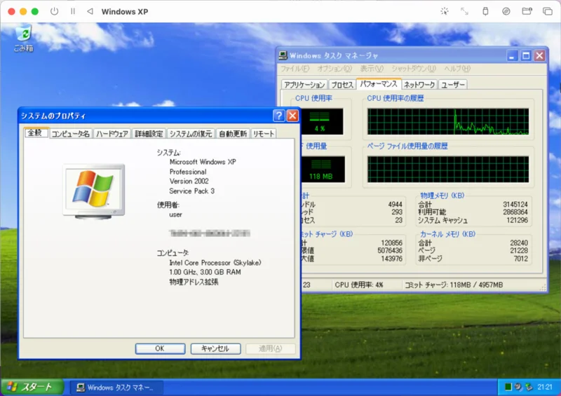Screen dimensions: 561x396
Task: Open the オプション menu in Task Manager
Action: click(334, 68)
